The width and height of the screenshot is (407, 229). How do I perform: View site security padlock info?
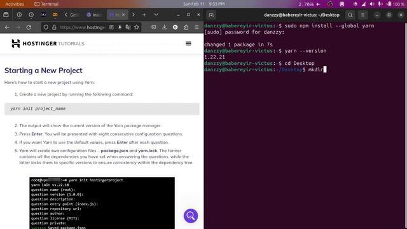54,27
